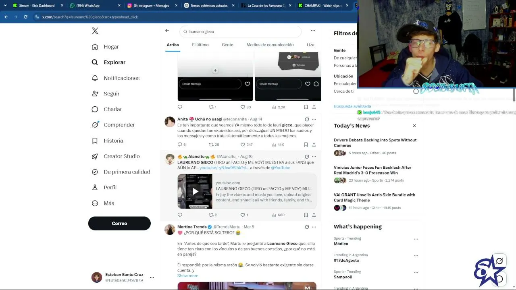This screenshot has height=290, width=516.
Task: Click the back arrow beside the search box
Action: point(167,31)
